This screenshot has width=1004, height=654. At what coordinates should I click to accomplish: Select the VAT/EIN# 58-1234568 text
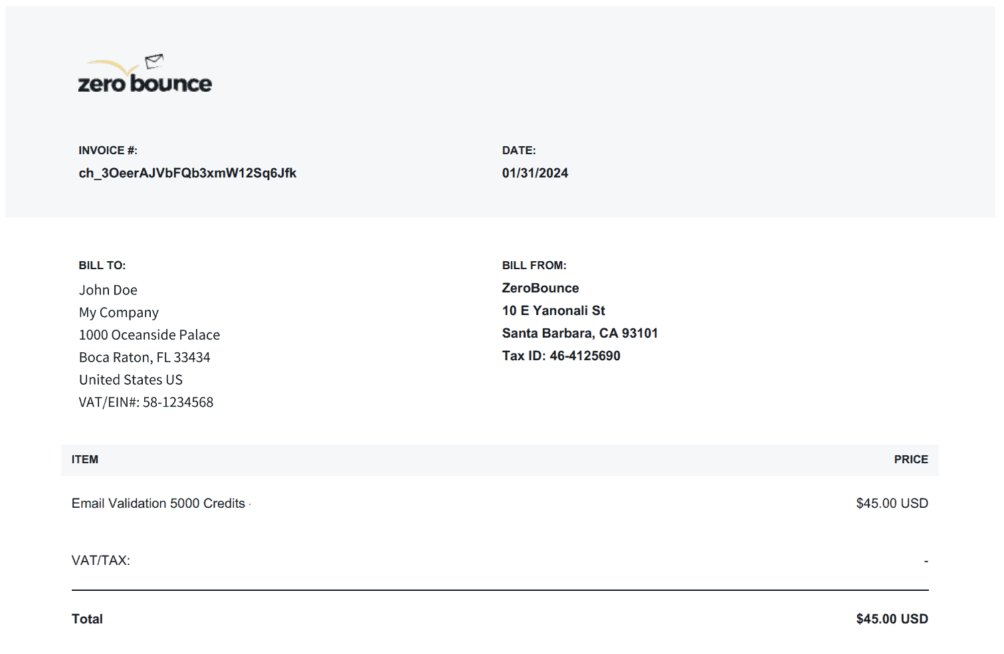point(146,402)
